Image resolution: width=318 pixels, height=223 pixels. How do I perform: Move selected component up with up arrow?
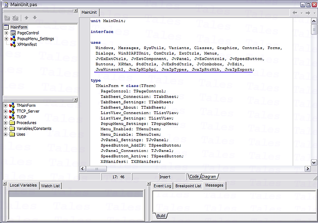point(26,18)
